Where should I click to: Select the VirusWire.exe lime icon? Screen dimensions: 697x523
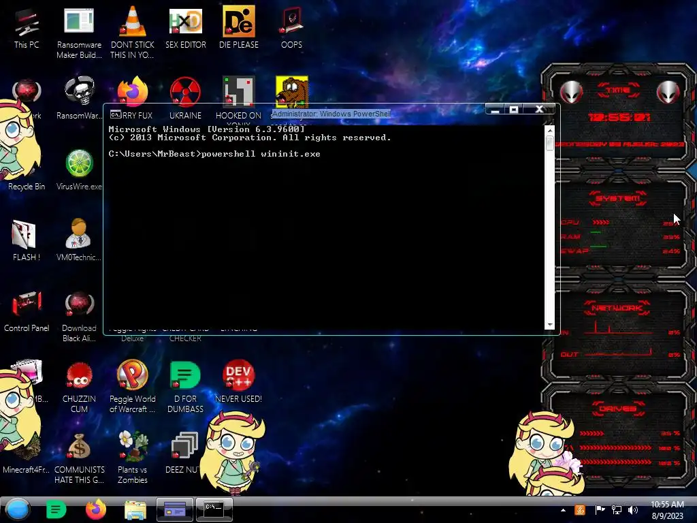[x=79, y=170]
